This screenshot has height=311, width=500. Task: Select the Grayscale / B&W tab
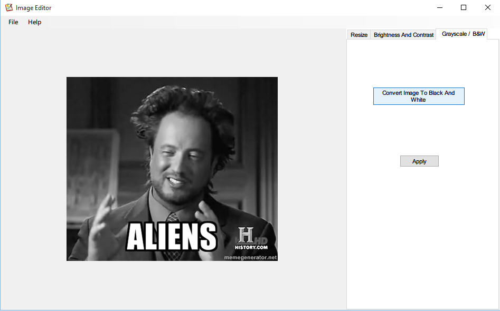click(x=463, y=34)
